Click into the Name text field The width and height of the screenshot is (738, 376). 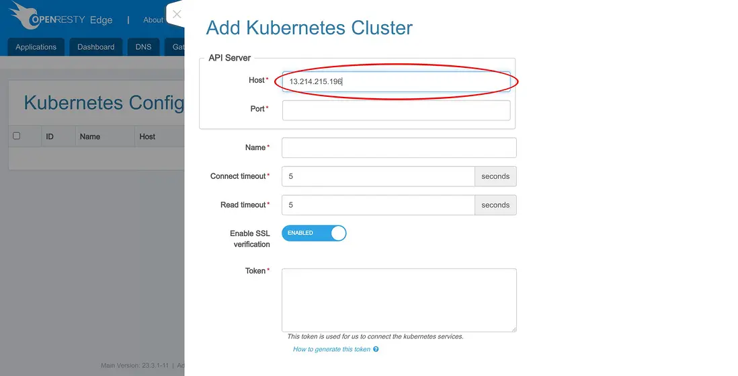pyautogui.click(x=399, y=148)
